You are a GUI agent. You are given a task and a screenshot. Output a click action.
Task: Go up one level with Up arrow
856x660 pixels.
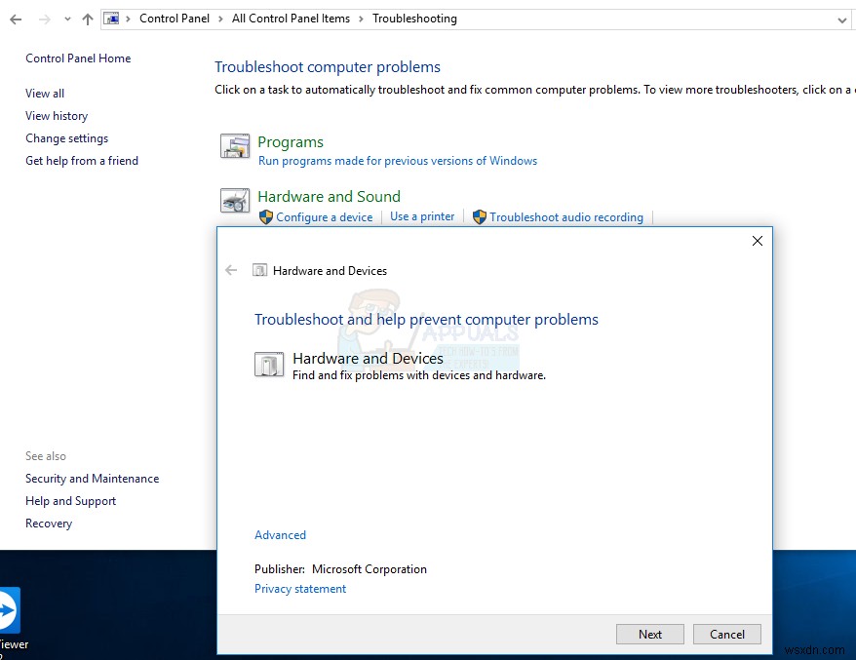pos(88,19)
